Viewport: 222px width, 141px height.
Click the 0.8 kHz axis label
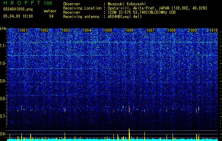(3, 99)
